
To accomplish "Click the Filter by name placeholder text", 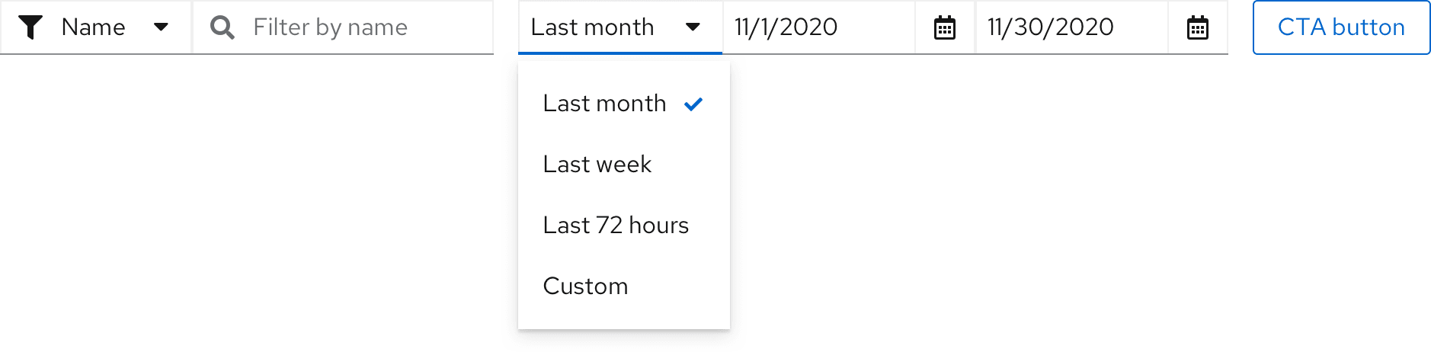I will pos(330,27).
